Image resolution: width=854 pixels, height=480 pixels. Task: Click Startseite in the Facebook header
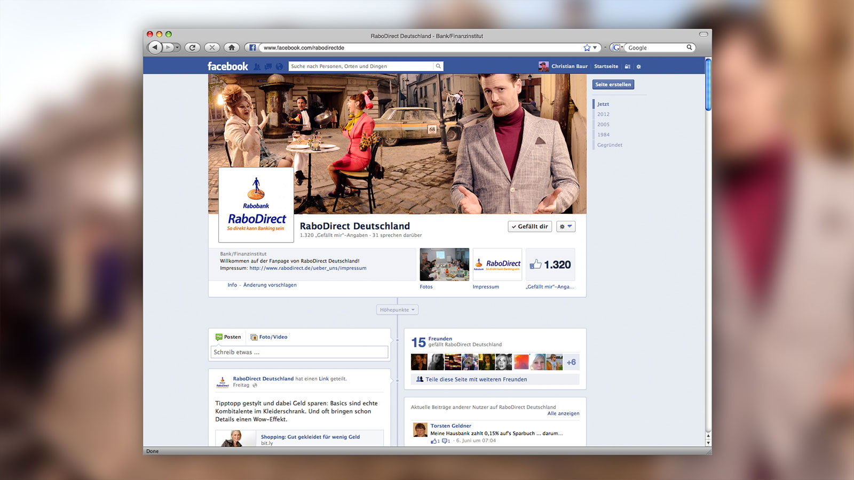point(606,67)
